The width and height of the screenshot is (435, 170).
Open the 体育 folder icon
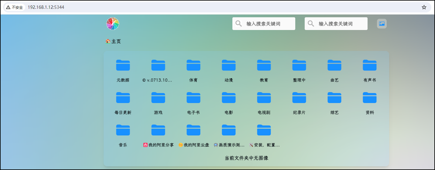(194, 65)
